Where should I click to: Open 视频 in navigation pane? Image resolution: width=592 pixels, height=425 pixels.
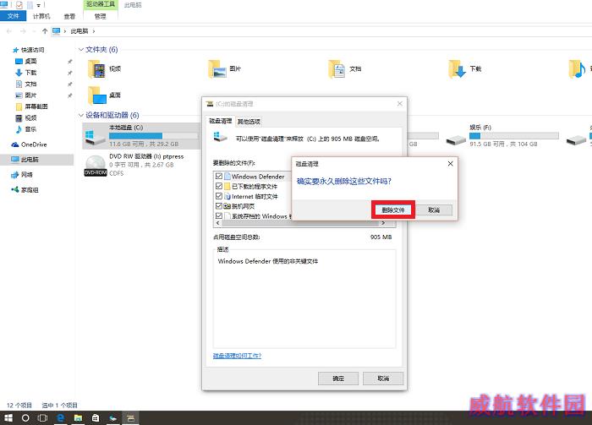(x=30, y=117)
